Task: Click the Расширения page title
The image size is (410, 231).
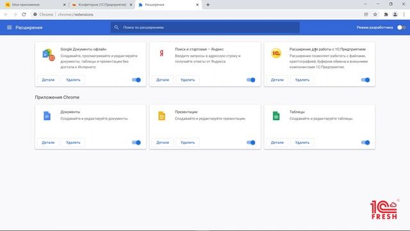Action: pyautogui.click(x=29, y=28)
